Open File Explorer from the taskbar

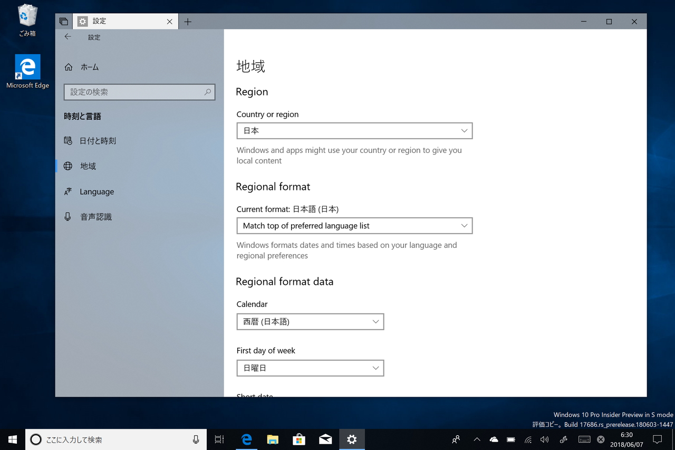click(273, 439)
